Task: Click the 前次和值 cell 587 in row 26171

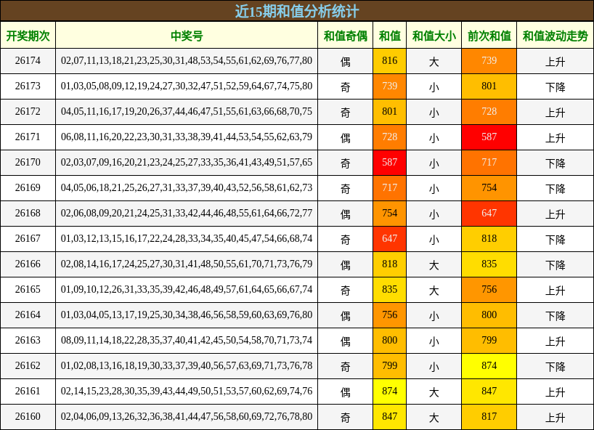Action: 489,137
